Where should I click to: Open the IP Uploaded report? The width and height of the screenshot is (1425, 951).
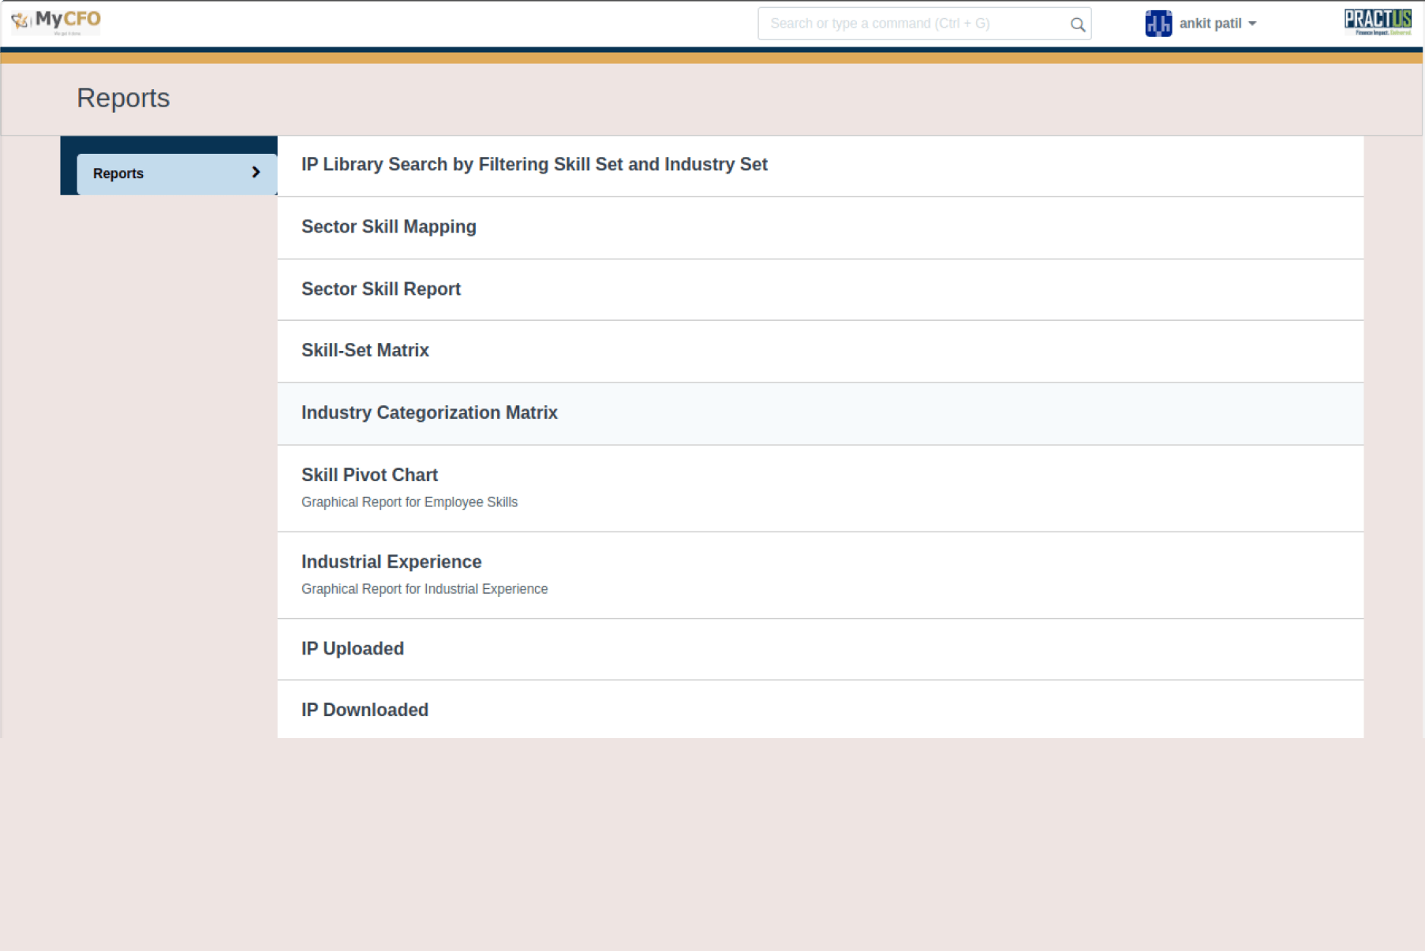(x=352, y=649)
